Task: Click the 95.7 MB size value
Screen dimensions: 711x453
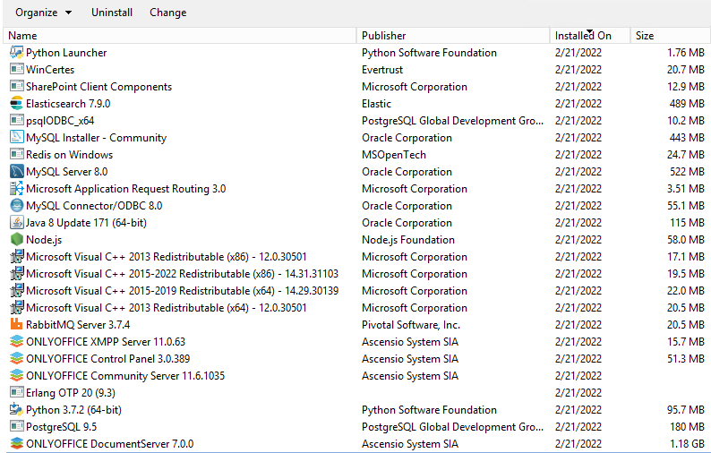Action: 686,409
